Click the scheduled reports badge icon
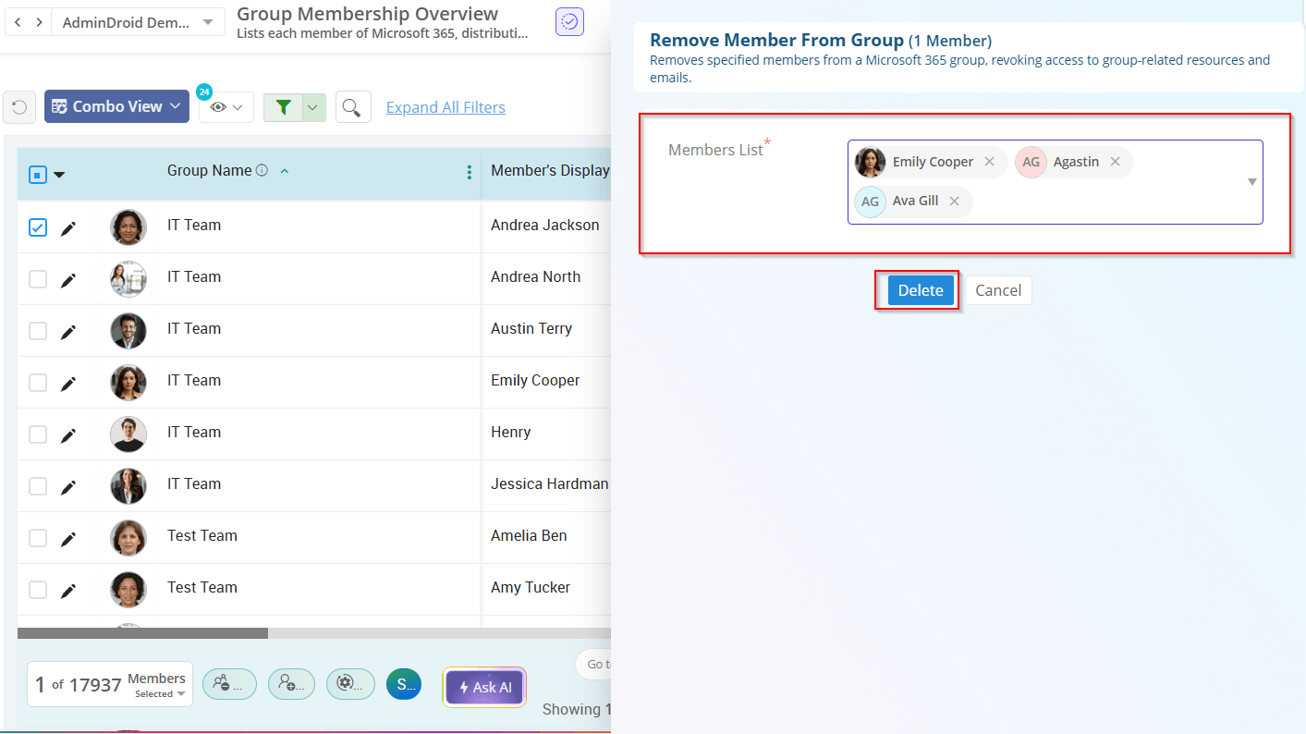Image resolution: width=1306 pixels, height=734 pixels. (x=569, y=21)
